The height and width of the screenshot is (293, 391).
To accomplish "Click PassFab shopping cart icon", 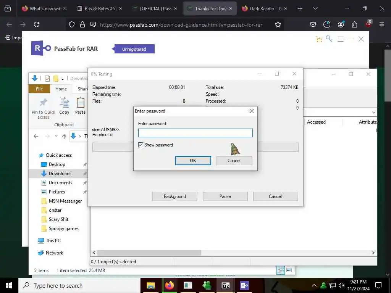I will (x=319, y=39).
